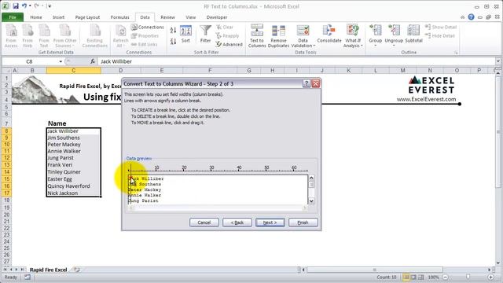Click the Excel Help icon in ribbon
The width and height of the screenshot is (503, 283).
pos(471,17)
